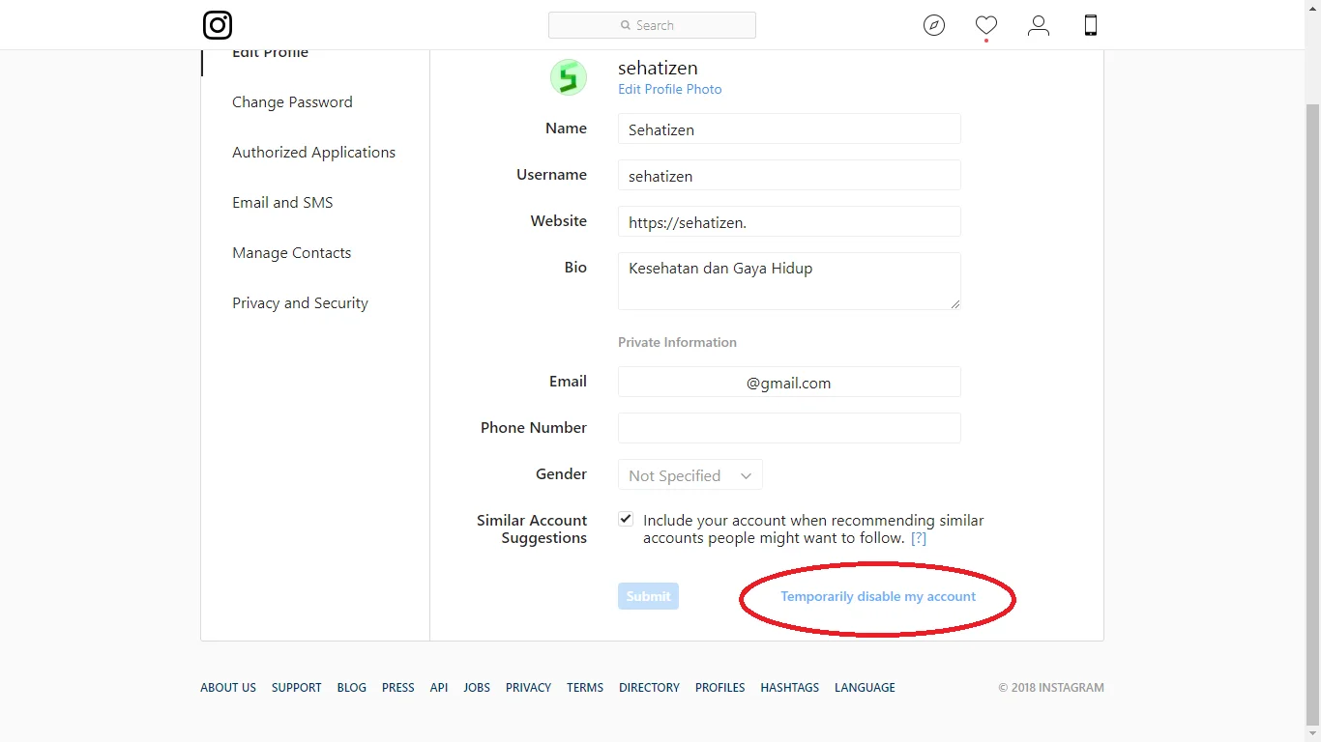Go to Manage Contacts section
Viewport: 1321px width, 742px height.
click(291, 253)
